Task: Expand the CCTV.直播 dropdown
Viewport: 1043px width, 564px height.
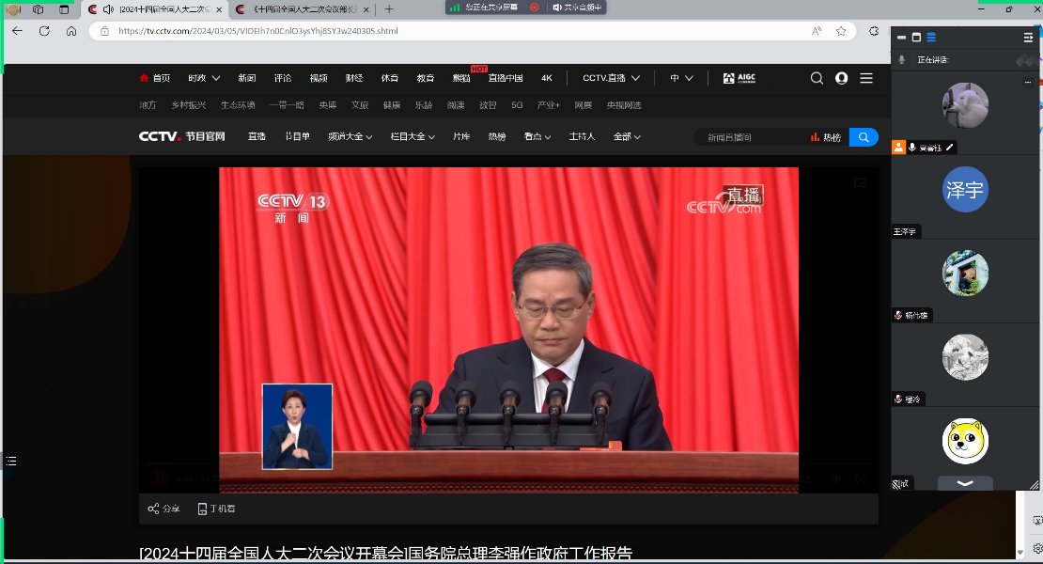Action: (x=611, y=78)
